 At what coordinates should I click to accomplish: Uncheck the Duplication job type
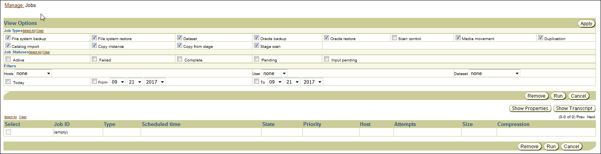[540, 38]
